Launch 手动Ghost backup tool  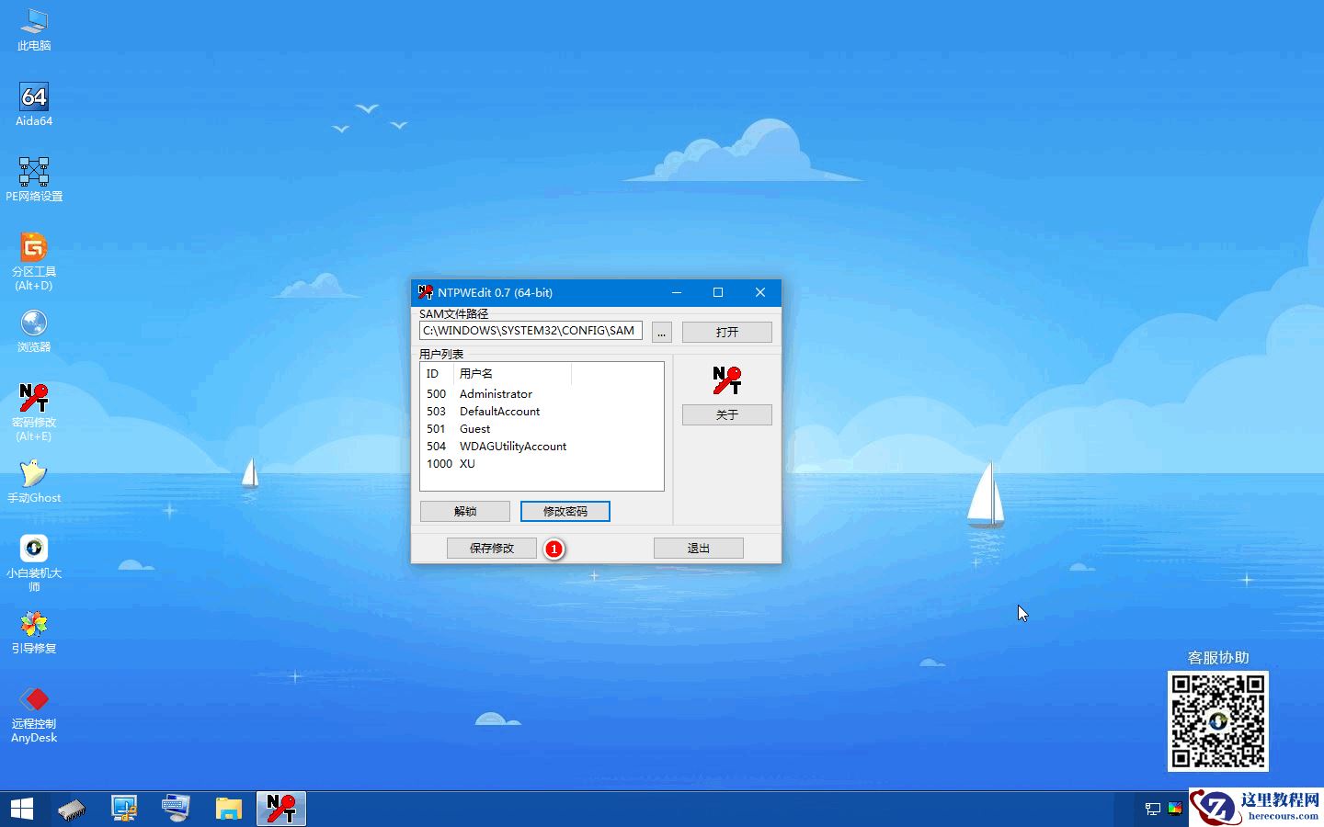33,473
